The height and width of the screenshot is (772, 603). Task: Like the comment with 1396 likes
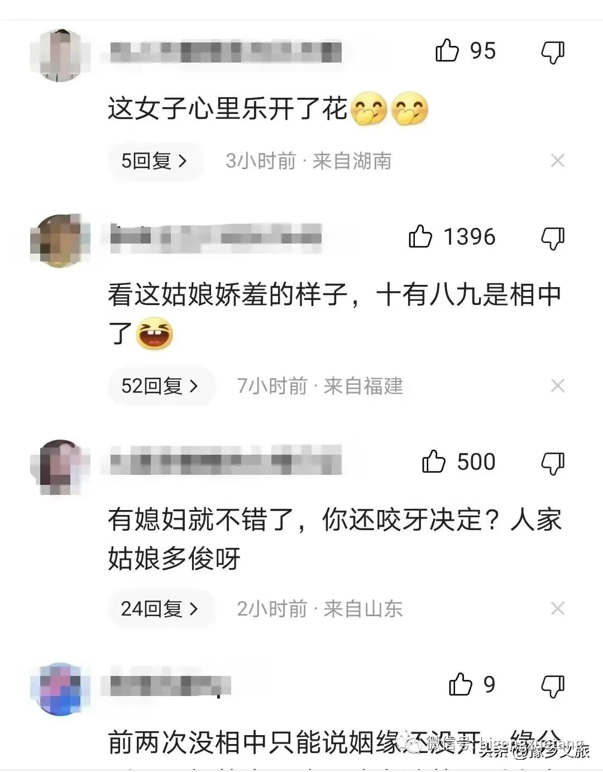pyautogui.click(x=420, y=236)
